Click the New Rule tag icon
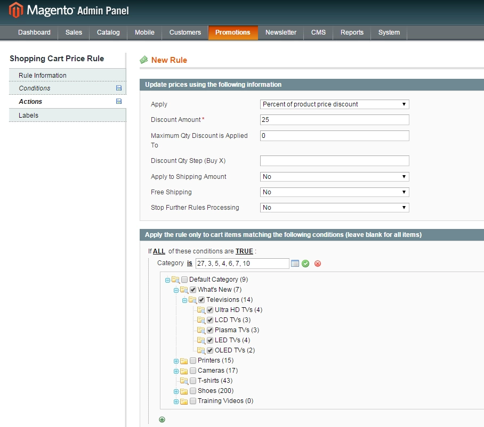Image resolution: width=484 pixels, height=427 pixels. 144,60
